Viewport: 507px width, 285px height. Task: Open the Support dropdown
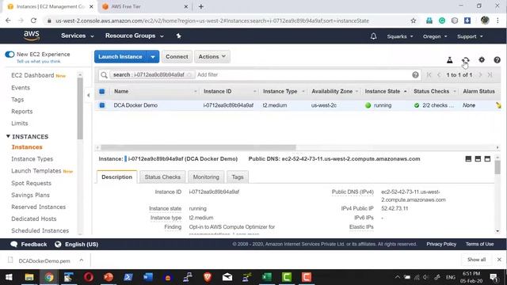click(470, 36)
